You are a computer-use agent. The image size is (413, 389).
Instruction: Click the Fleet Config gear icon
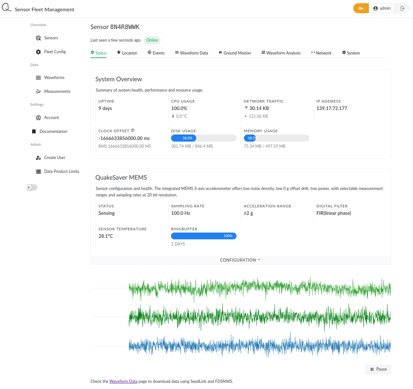coord(38,52)
